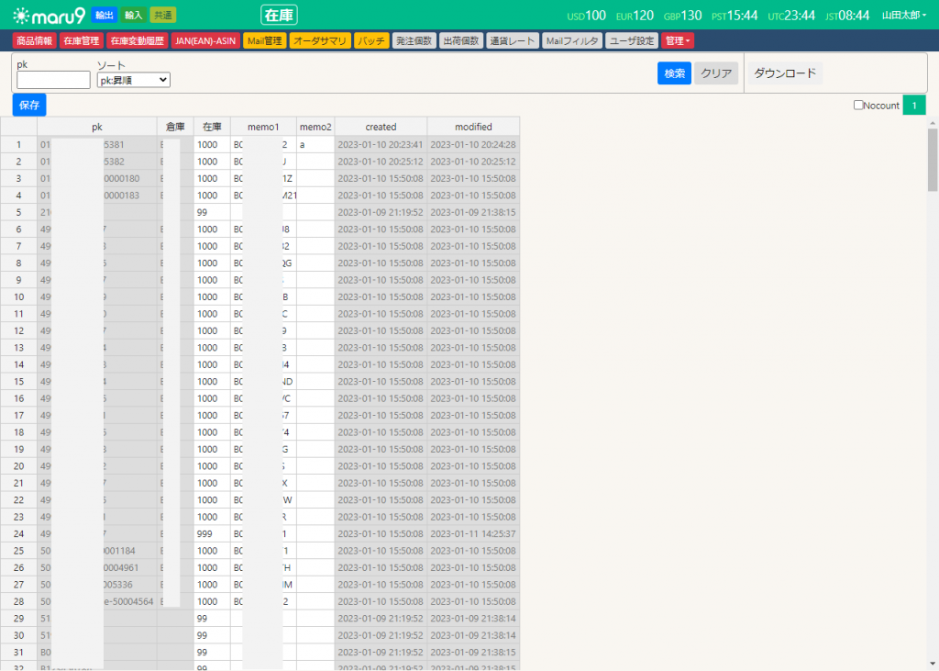Viewport: 939px width, 671px height.
Task: Click page number 1 indicator
Action: pyautogui.click(x=913, y=106)
